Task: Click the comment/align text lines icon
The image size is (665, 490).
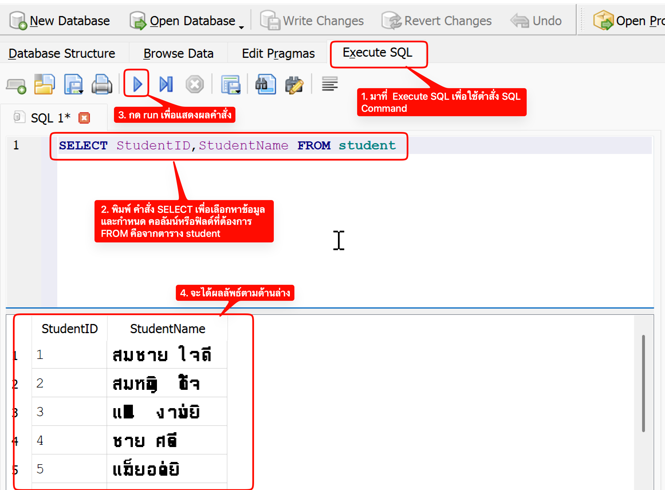Action: (330, 84)
